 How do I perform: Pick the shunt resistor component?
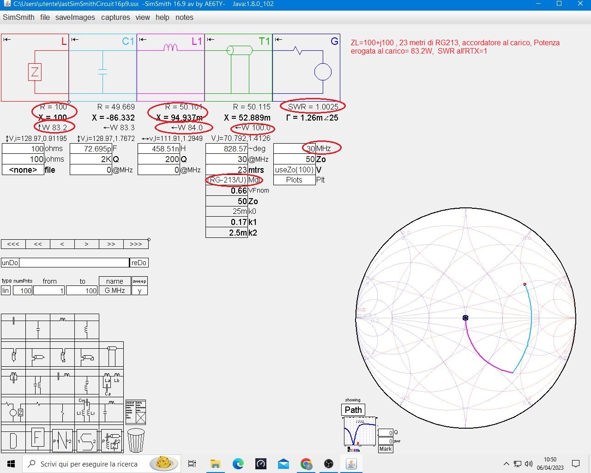click(x=62, y=411)
